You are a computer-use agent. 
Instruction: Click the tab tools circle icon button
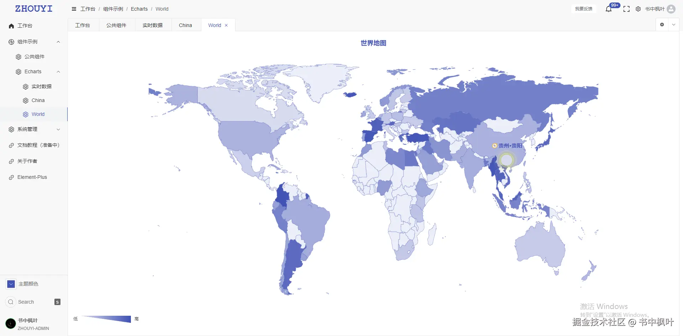tap(662, 25)
